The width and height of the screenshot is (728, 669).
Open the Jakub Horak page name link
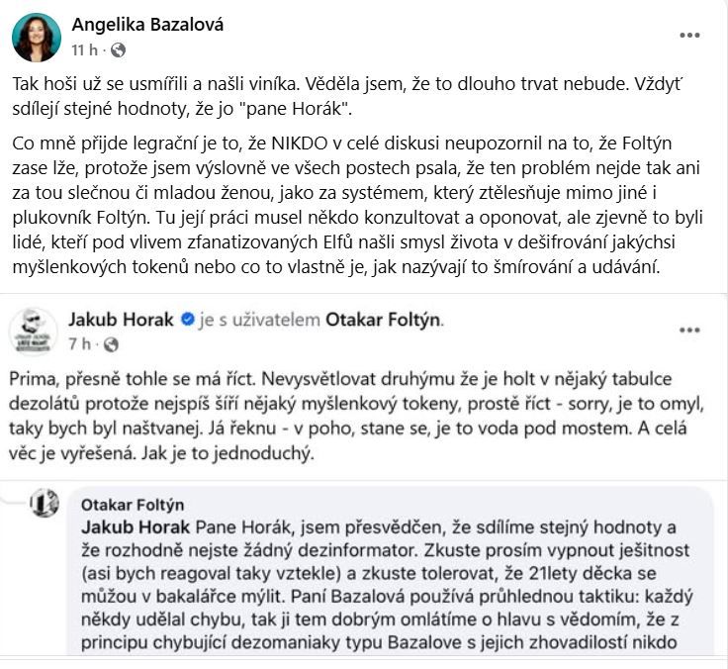pyautogui.click(x=122, y=320)
